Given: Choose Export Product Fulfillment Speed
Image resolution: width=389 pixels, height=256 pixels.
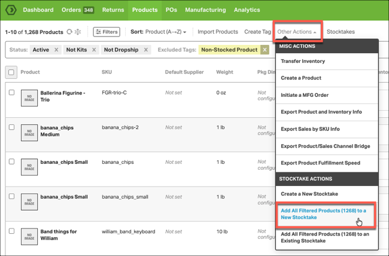Looking at the screenshot, I should pos(327,163).
